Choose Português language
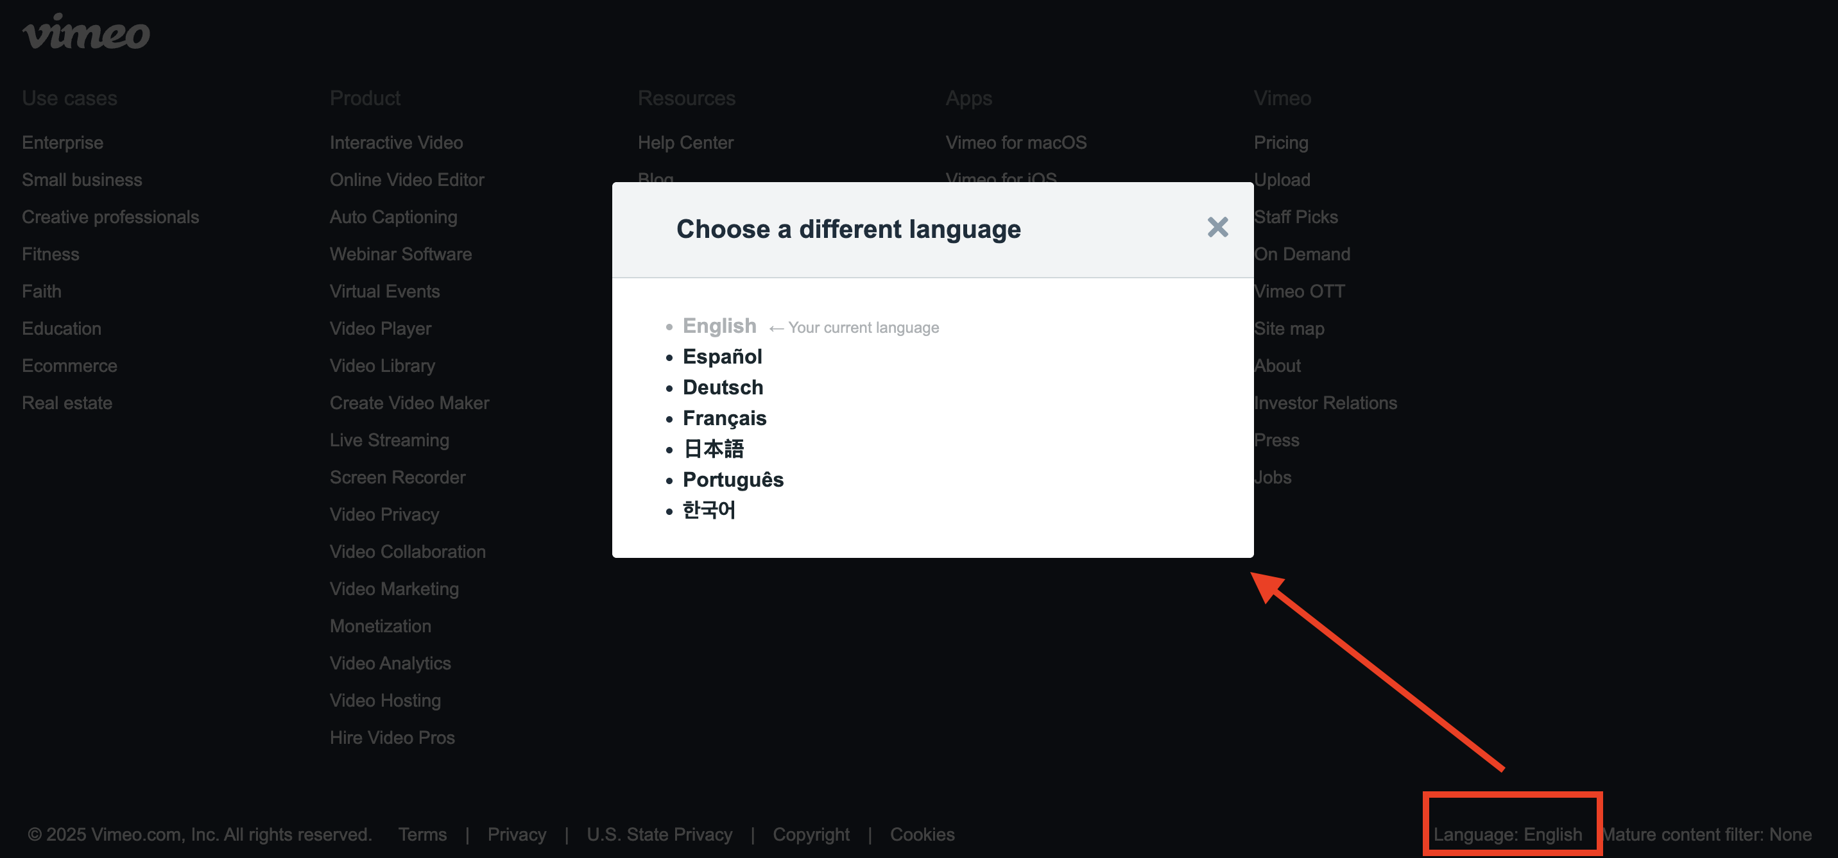 coord(733,479)
